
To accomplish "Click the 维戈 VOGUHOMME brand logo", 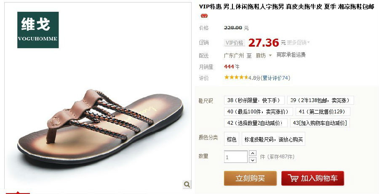I will coord(38,30).
